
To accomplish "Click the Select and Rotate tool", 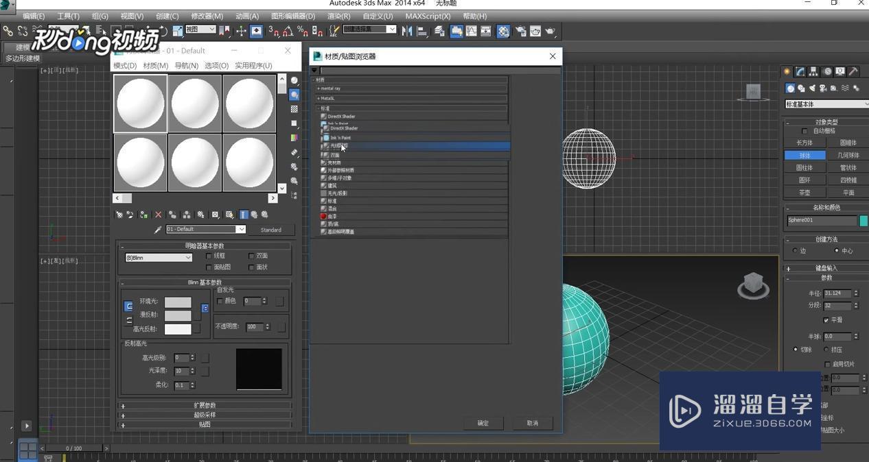I will [x=163, y=31].
